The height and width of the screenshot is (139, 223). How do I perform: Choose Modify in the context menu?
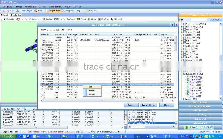point(92,91)
